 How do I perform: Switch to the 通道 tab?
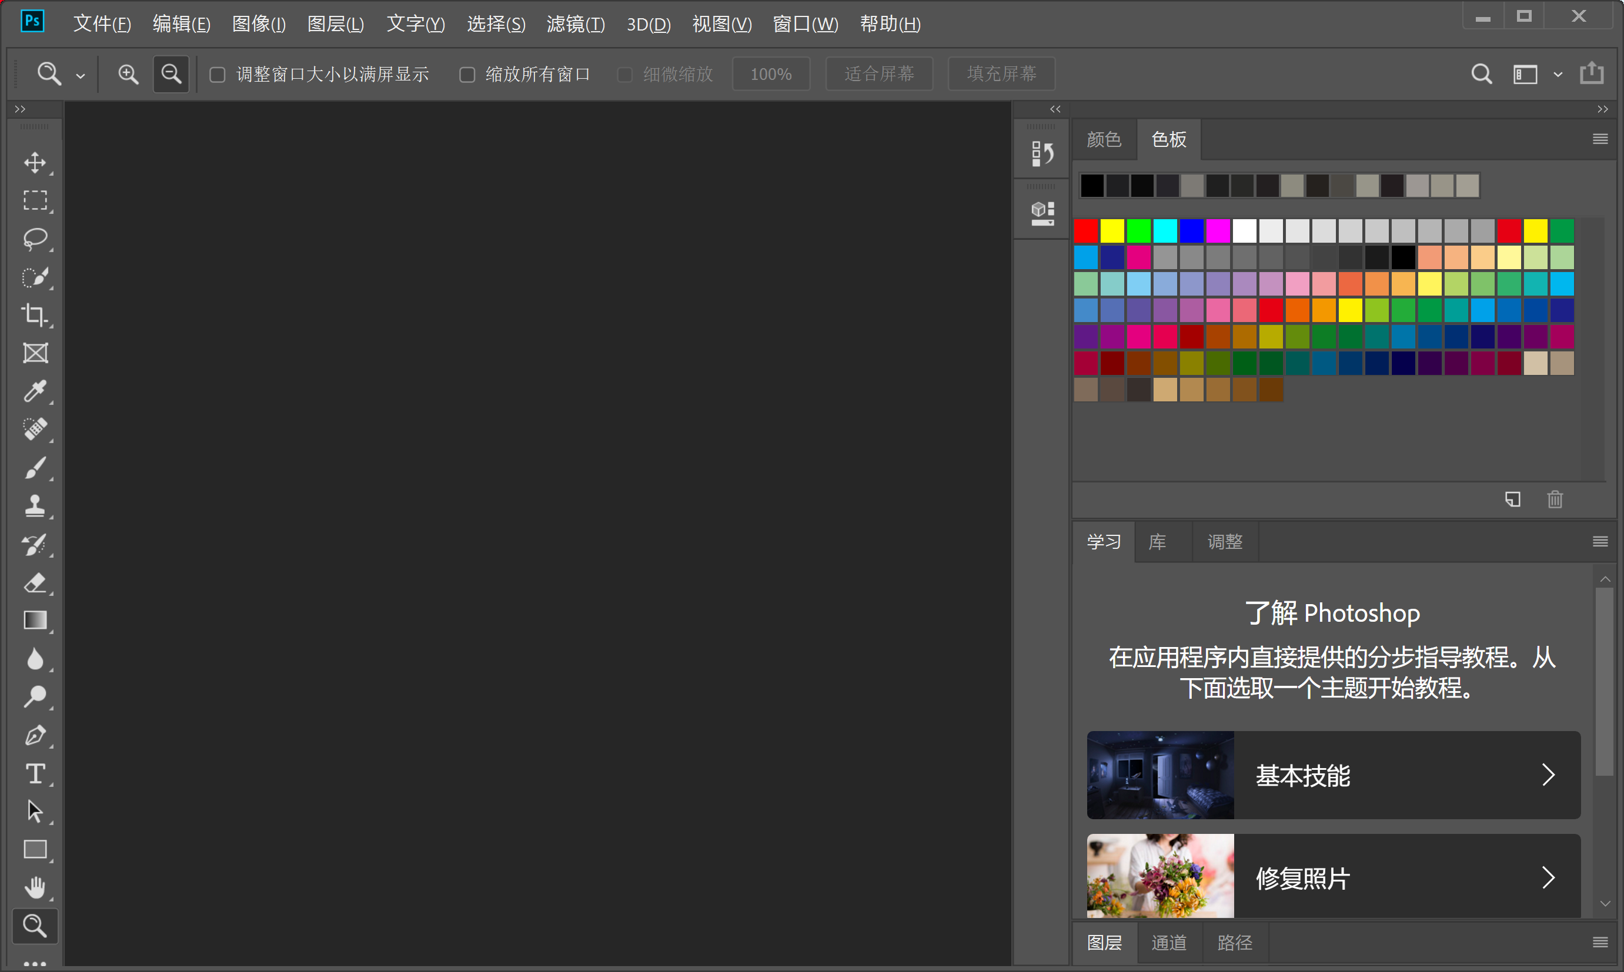click(1168, 943)
